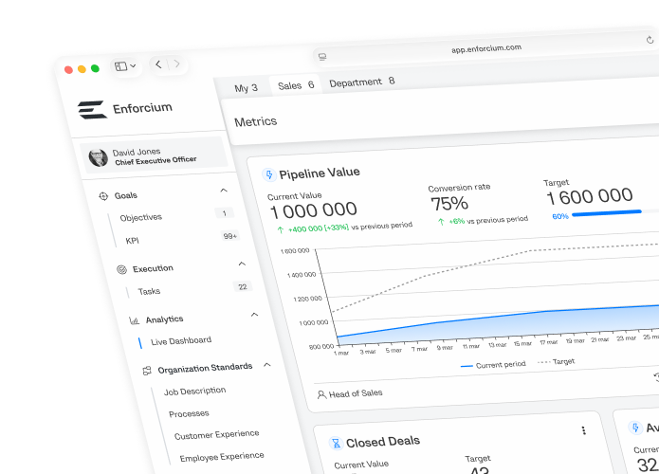The width and height of the screenshot is (659, 474).
Task: Click the site settings icon in address bar
Action: tap(322, 57)
